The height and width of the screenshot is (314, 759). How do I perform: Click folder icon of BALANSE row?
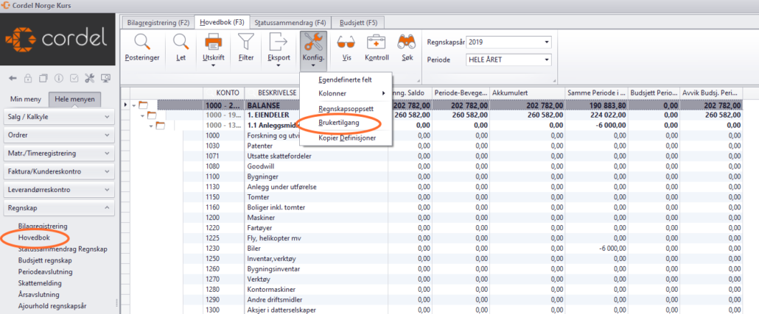point(143,105)
